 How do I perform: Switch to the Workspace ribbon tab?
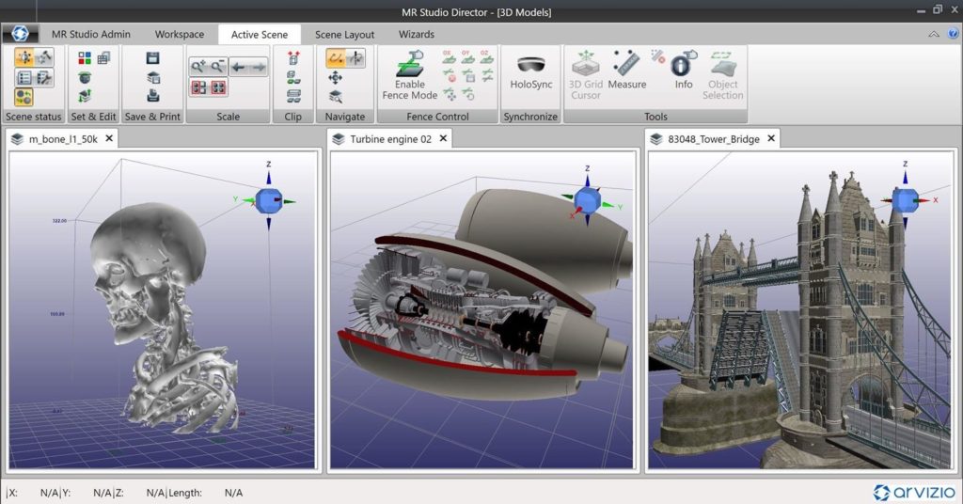(x=180, y=35)
